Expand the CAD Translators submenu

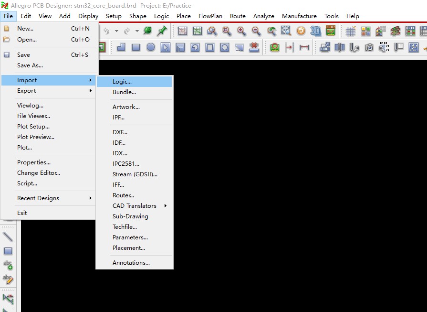coord(135,205)
